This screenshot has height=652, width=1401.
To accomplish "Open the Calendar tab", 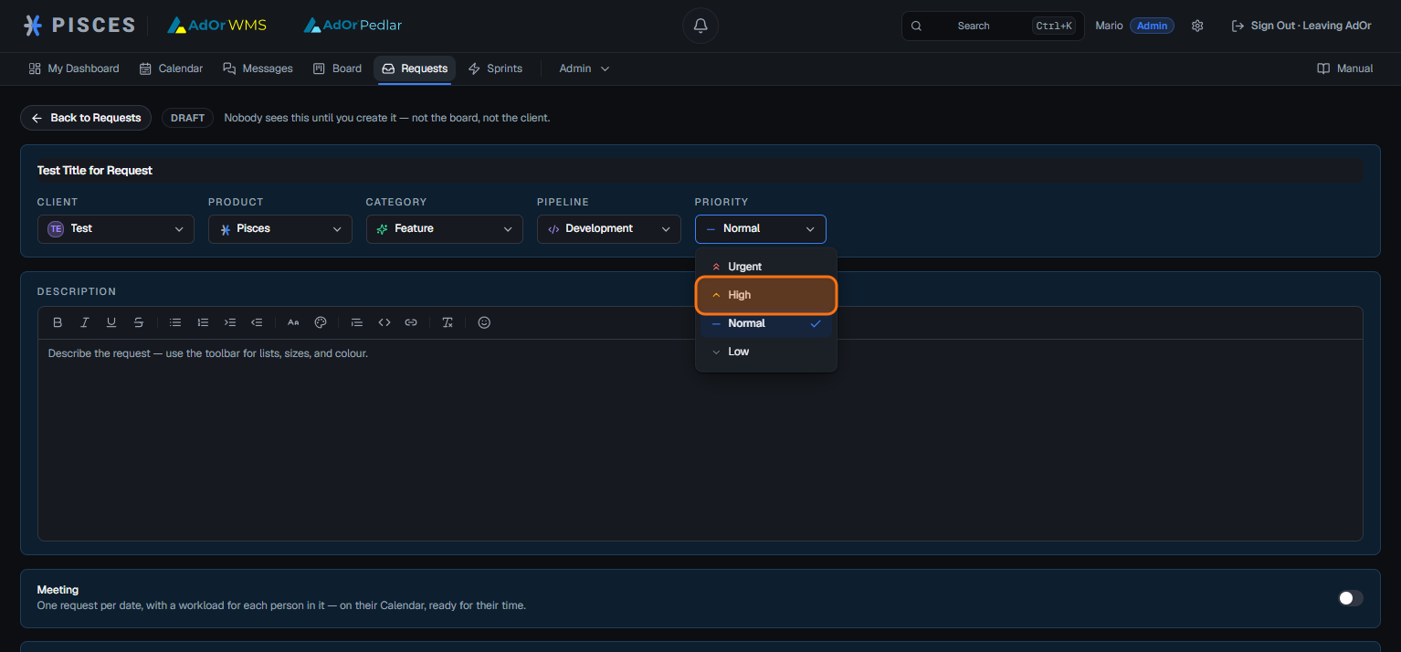I will 171,68.
